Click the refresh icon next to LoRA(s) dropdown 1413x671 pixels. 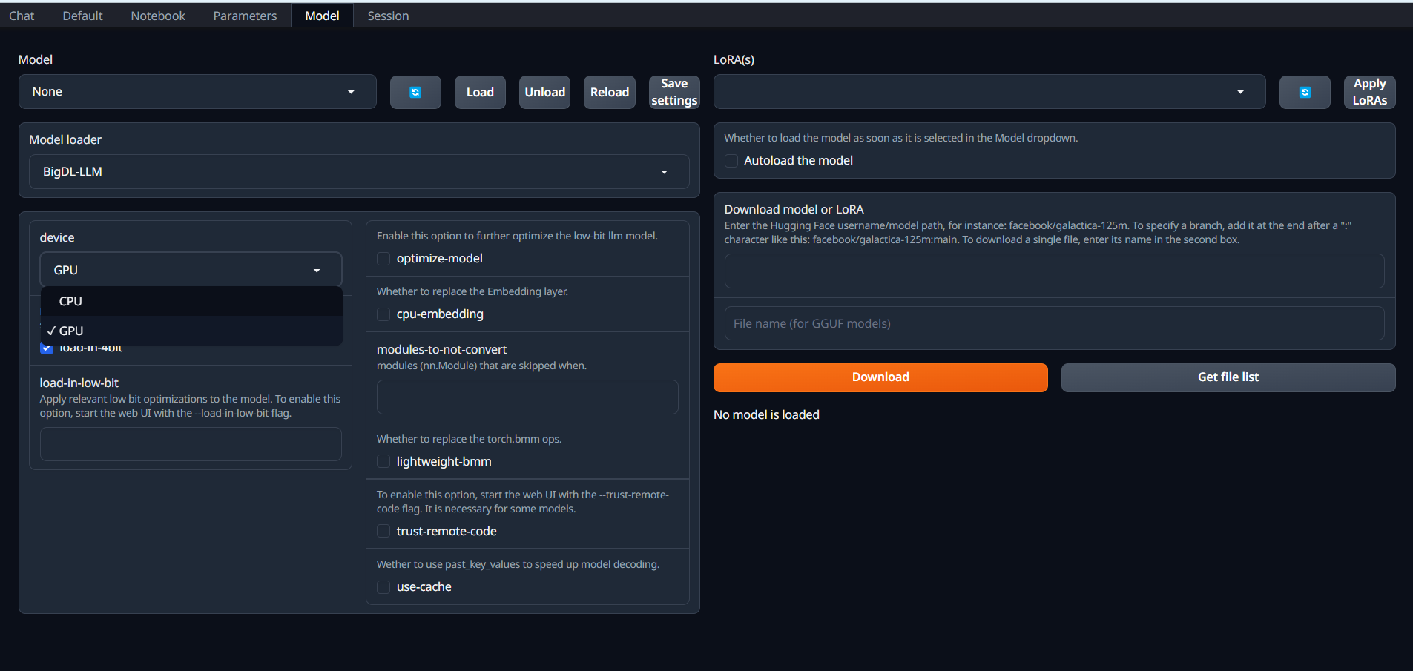(1304, 93)
